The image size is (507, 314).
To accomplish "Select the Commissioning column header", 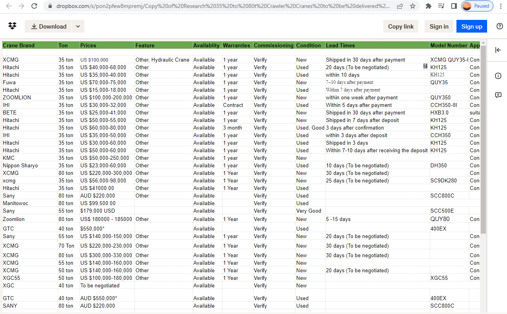I will [x=273, y=45].
